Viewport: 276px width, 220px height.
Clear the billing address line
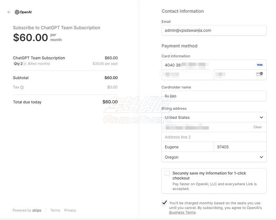pyautogui.click(x=257, y=127)
